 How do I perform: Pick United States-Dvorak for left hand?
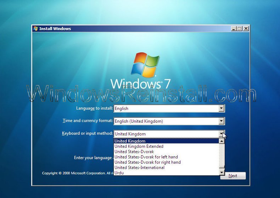tap(146, 157)
